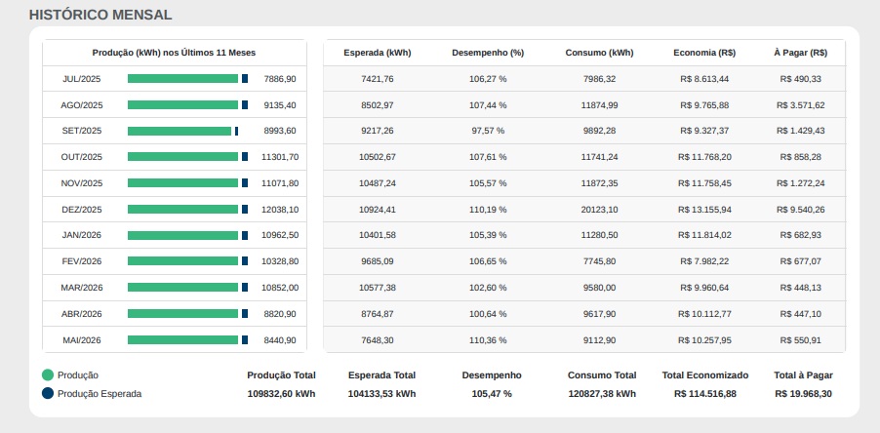This screenshot has width=880, height=433.
Task: Click the Total Economizado amount R$ 114.516,88
Action: (x=705, y=394)
